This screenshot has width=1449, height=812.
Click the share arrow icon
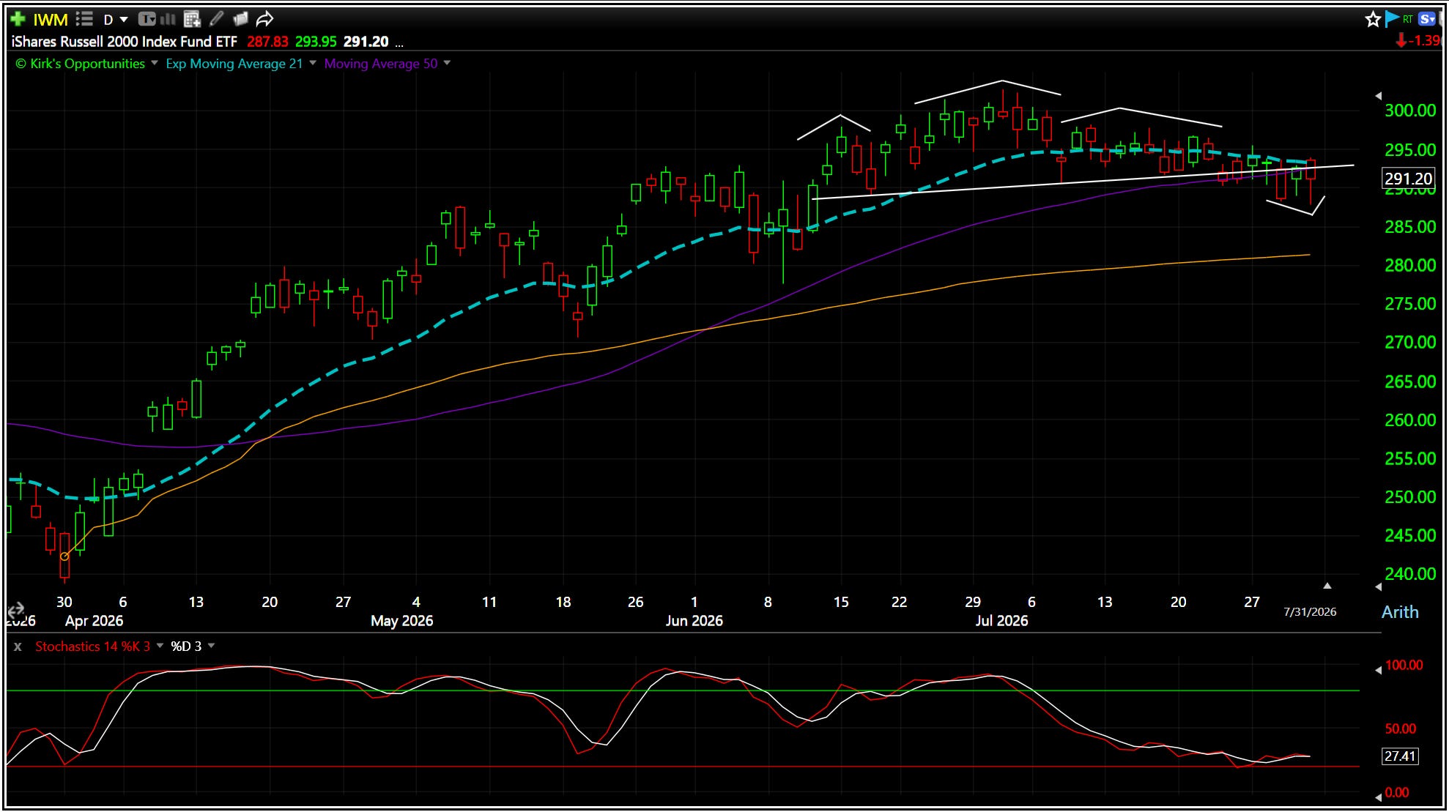(264, 19)
